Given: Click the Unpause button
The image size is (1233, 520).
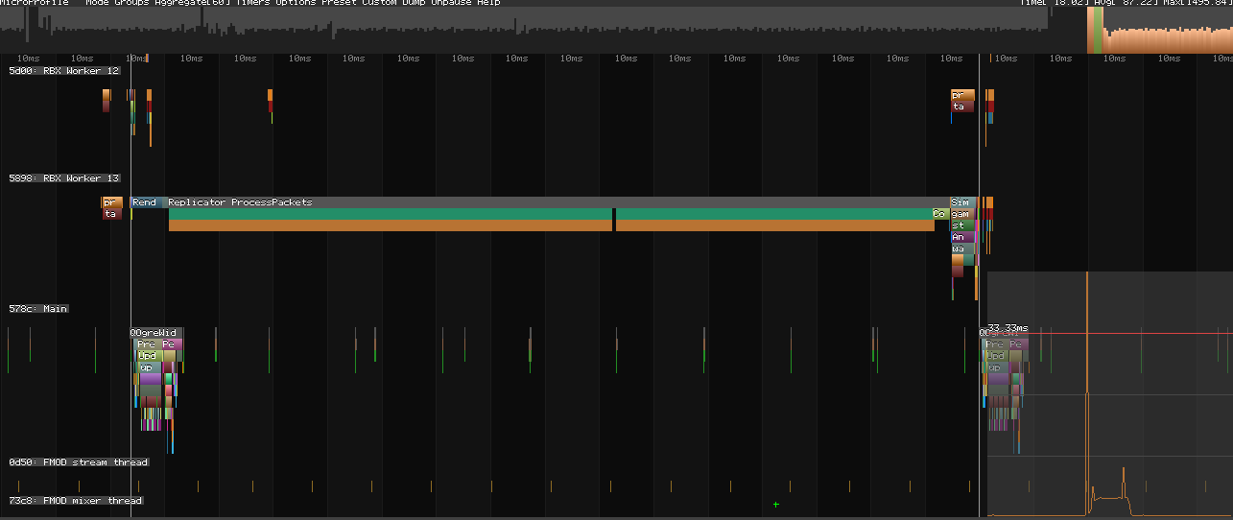Looking at the screenshot, I should pos(451,3).
